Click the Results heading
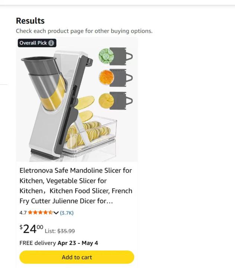The width and height of the screenshot is (235, 268). pos(30,21)
